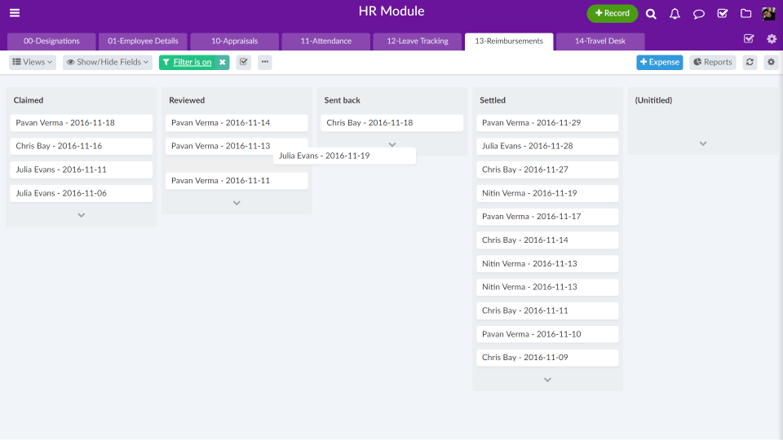The height and width of the screenshot is (440, 783).
Task: Switch to the 00-Designations tab
Action: [x=51, y=42]
